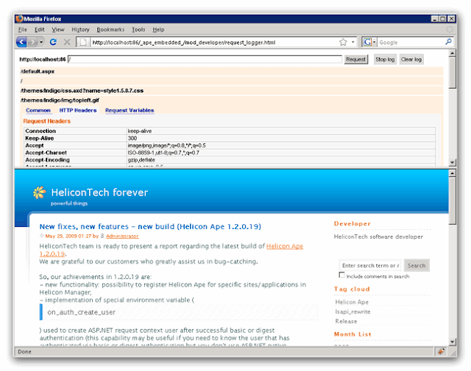Reload the page with the refresh icon

pyautogui.click(x=53, y=42)
